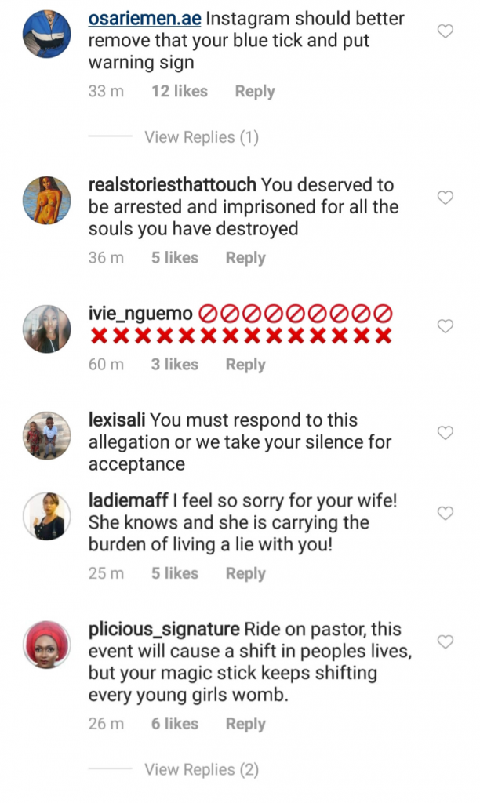Show who liked osariemen.ae's comment (12 likes)

(x=179, y=92)
